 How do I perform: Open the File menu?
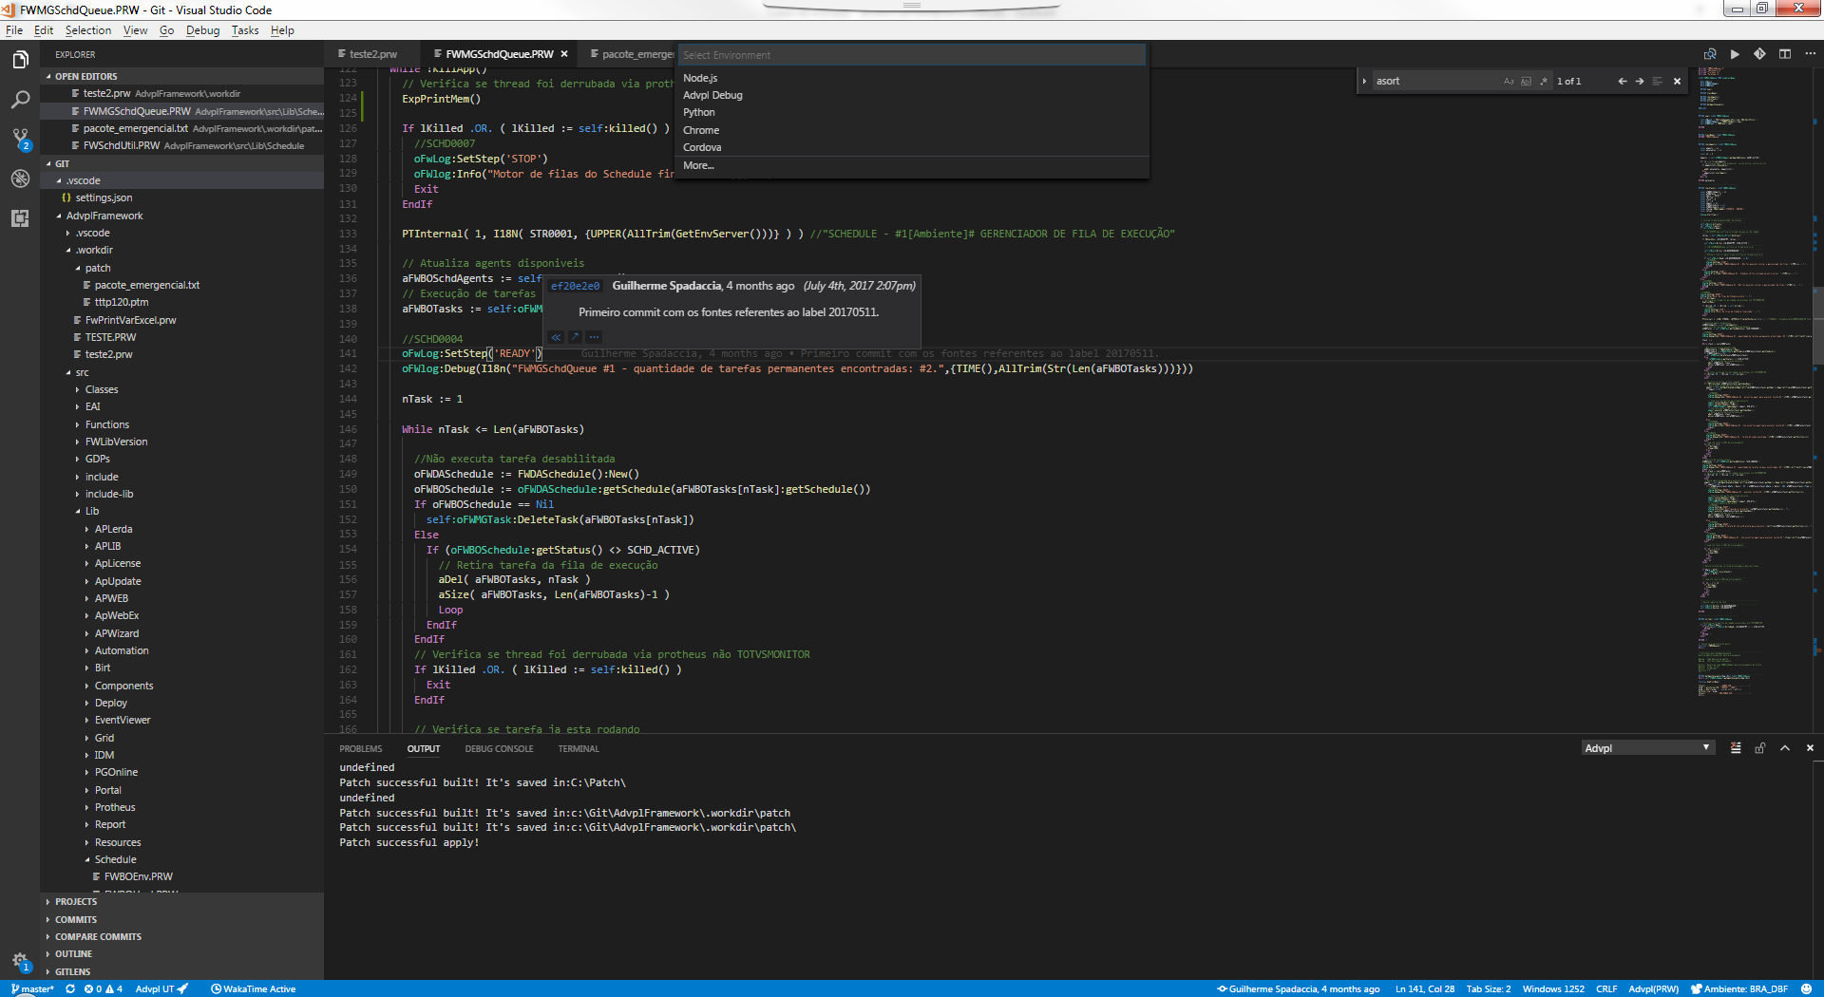point(14,30)
